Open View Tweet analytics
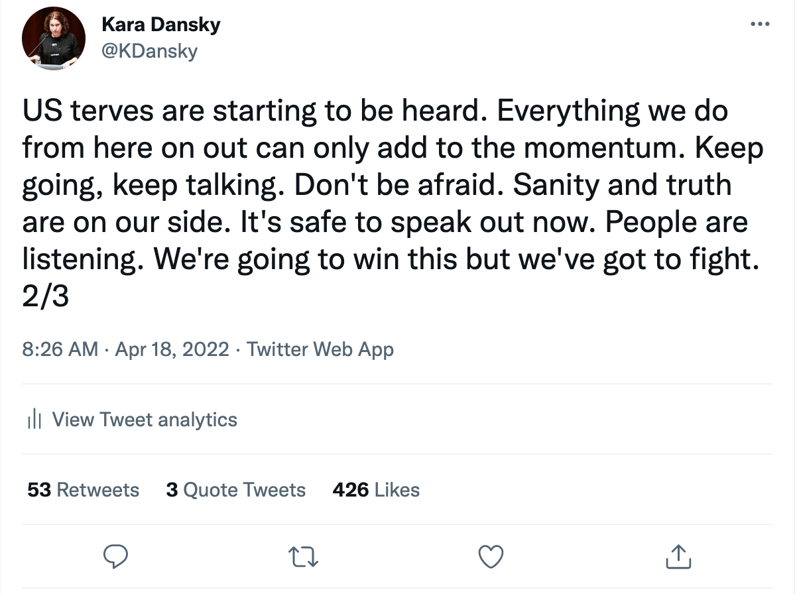This screenshot has height=594, width=797. tap(145, 419)
